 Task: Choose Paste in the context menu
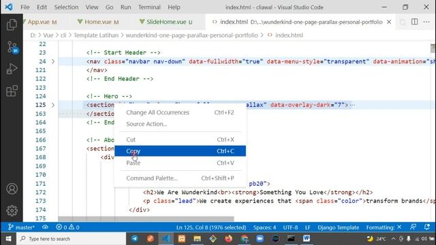click(180, 163)
